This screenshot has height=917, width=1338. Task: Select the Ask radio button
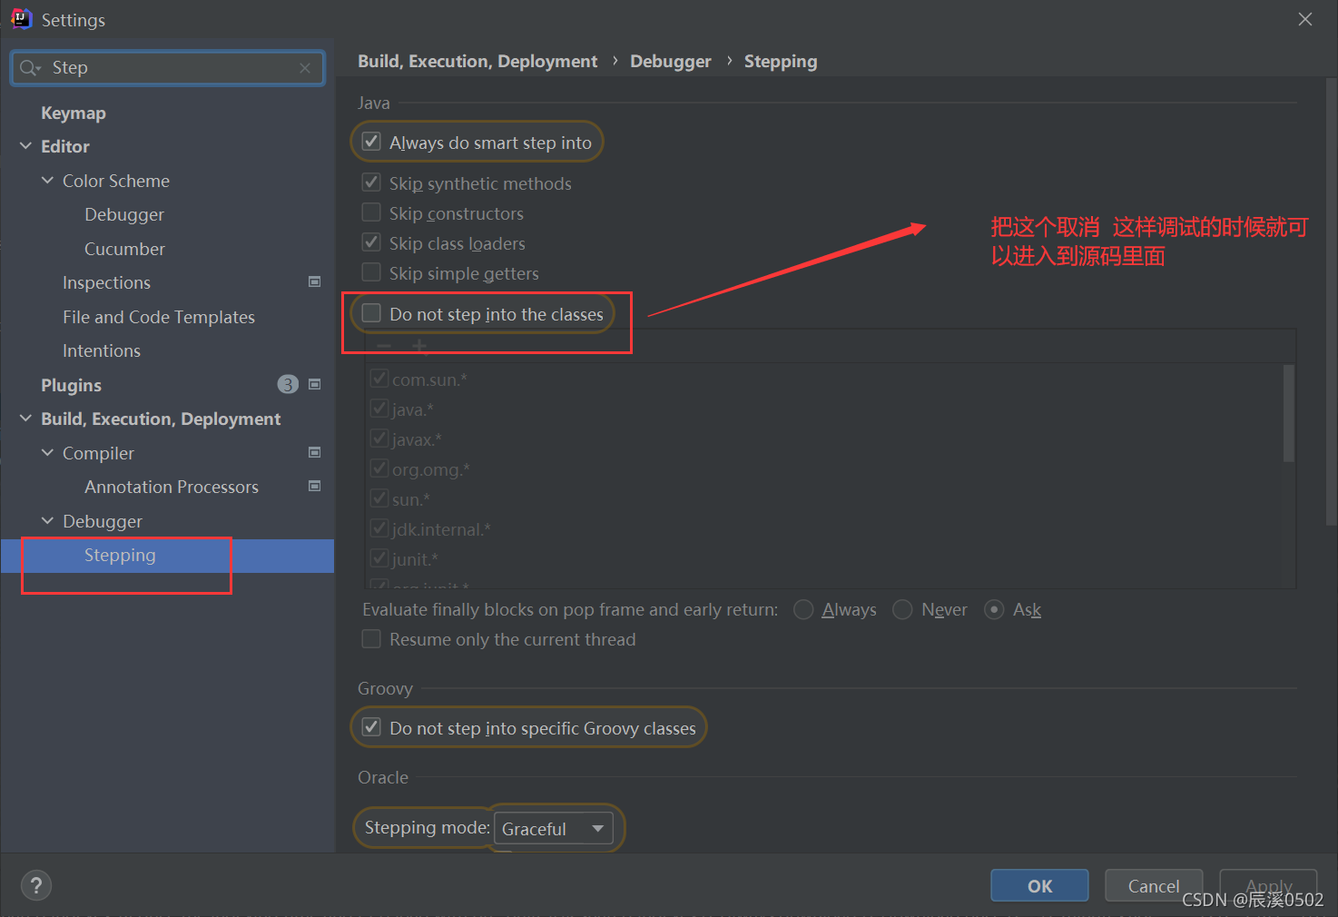[994, 610]
